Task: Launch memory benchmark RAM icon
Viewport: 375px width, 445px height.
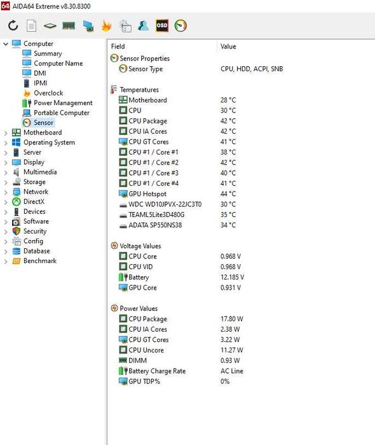Action: click(69, 26)
